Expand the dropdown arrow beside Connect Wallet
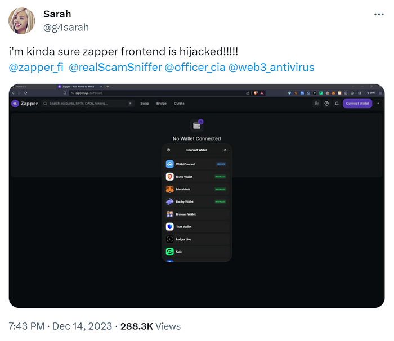 [378, 104]
